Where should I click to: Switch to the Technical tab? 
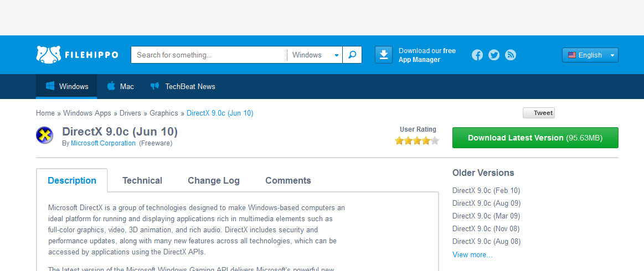coord(142,180)
